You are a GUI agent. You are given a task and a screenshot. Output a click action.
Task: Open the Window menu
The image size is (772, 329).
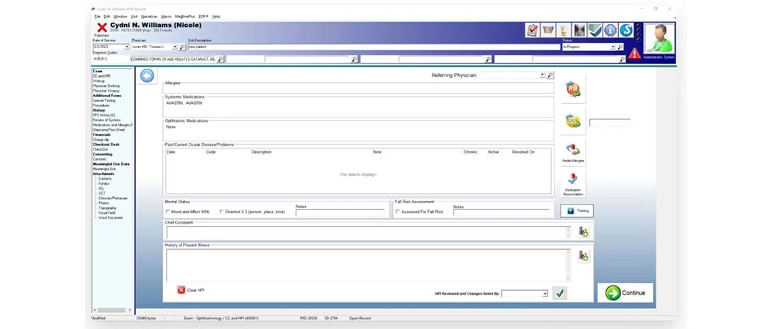[x=120, y=16]
